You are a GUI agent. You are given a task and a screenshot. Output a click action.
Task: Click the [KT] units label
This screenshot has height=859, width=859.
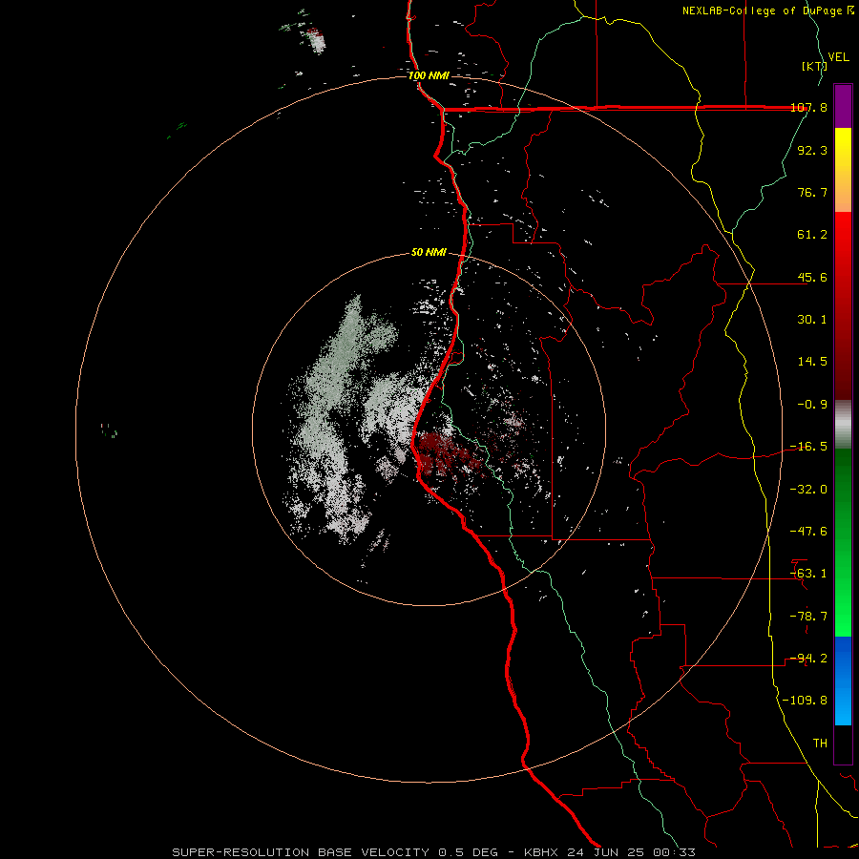coord(814,66)
